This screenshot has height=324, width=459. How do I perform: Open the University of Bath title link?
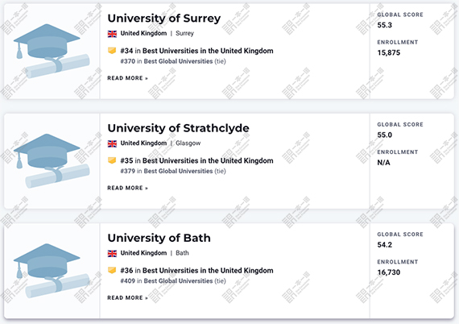point(159,238)
